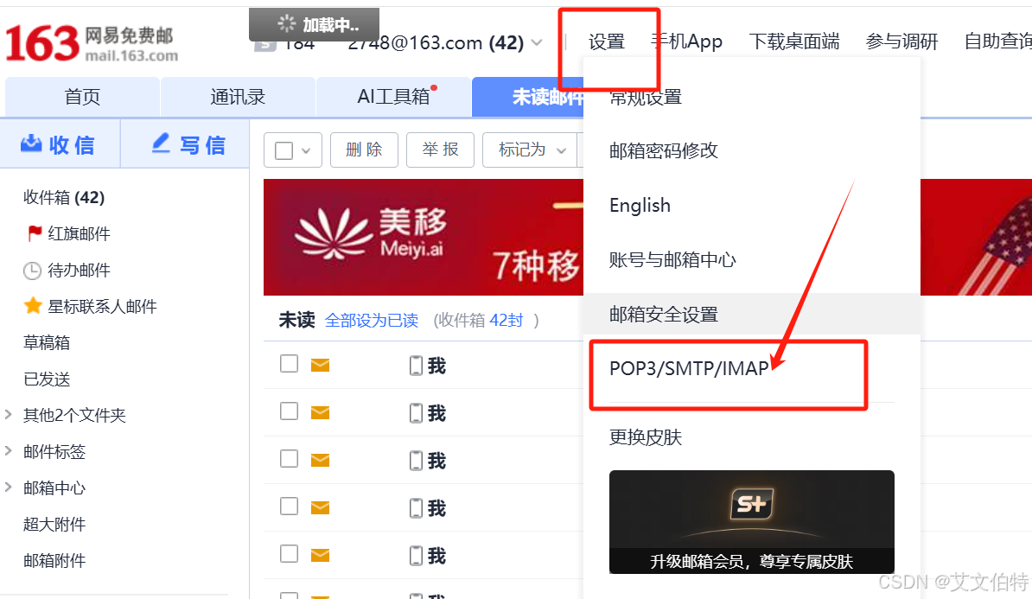Open the 超大附件 folder
The width and height of the screenshot is (1032, 599).
pyautogui.click(x=54, y=525)
